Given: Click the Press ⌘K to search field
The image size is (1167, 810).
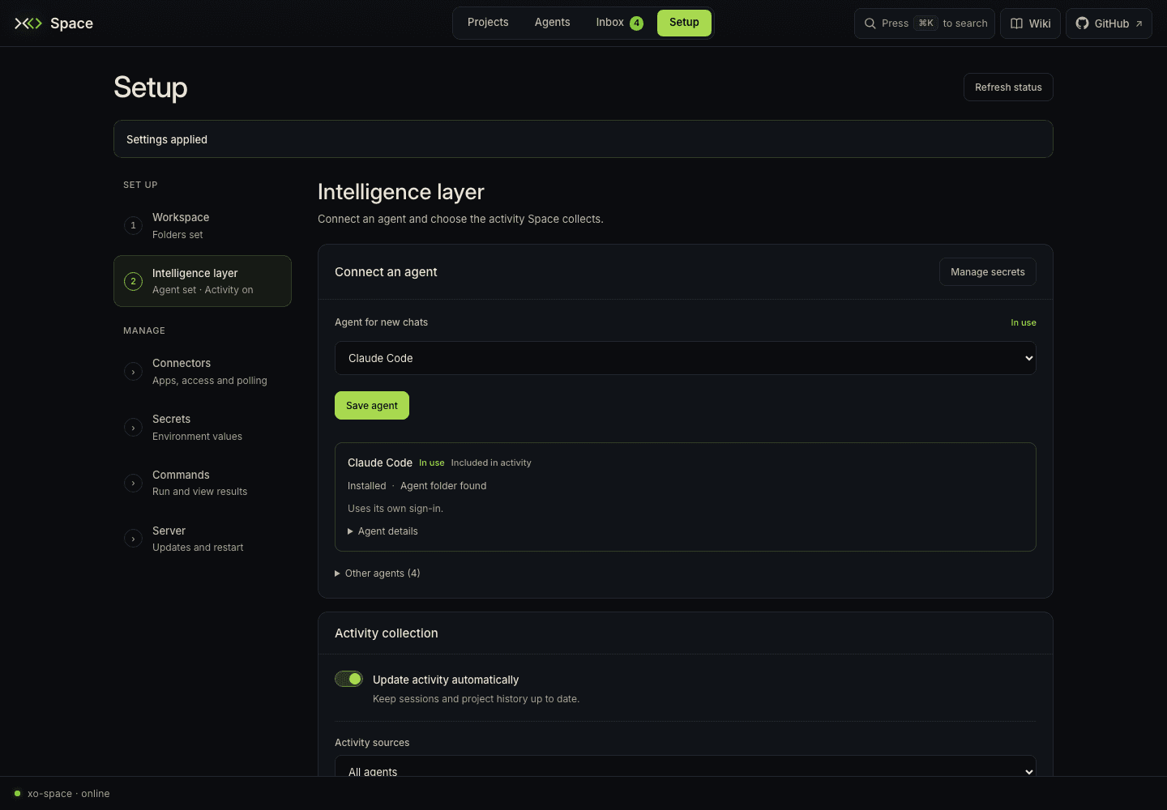Looking at the screenshot, I should [x=925, y=23].
